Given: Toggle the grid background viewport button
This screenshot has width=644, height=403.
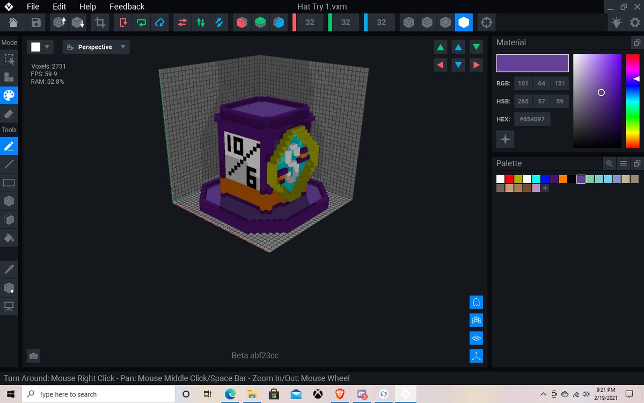Looking at the screenshot, I should (x=476, y=320).
